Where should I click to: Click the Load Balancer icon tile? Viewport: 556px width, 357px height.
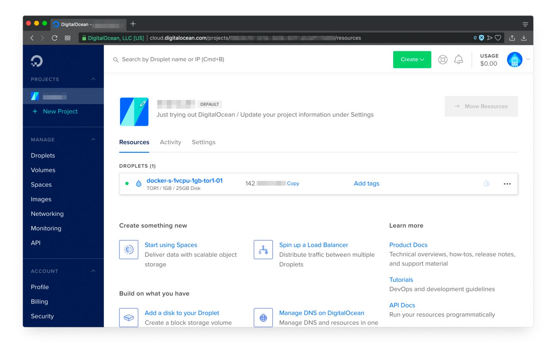[263, 250]
